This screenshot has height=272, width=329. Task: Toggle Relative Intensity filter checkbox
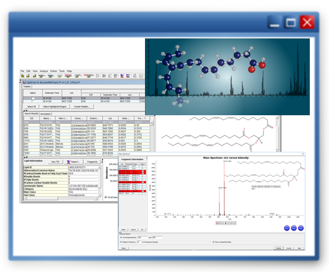click(121, 242)
